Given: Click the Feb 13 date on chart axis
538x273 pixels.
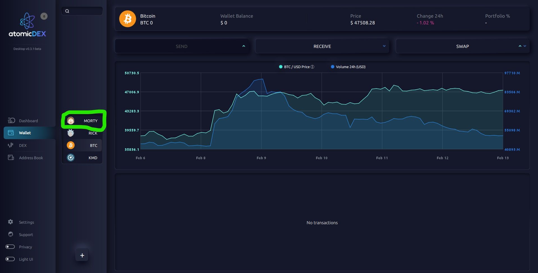Looking at the screenshot, I should click(503, 158).
